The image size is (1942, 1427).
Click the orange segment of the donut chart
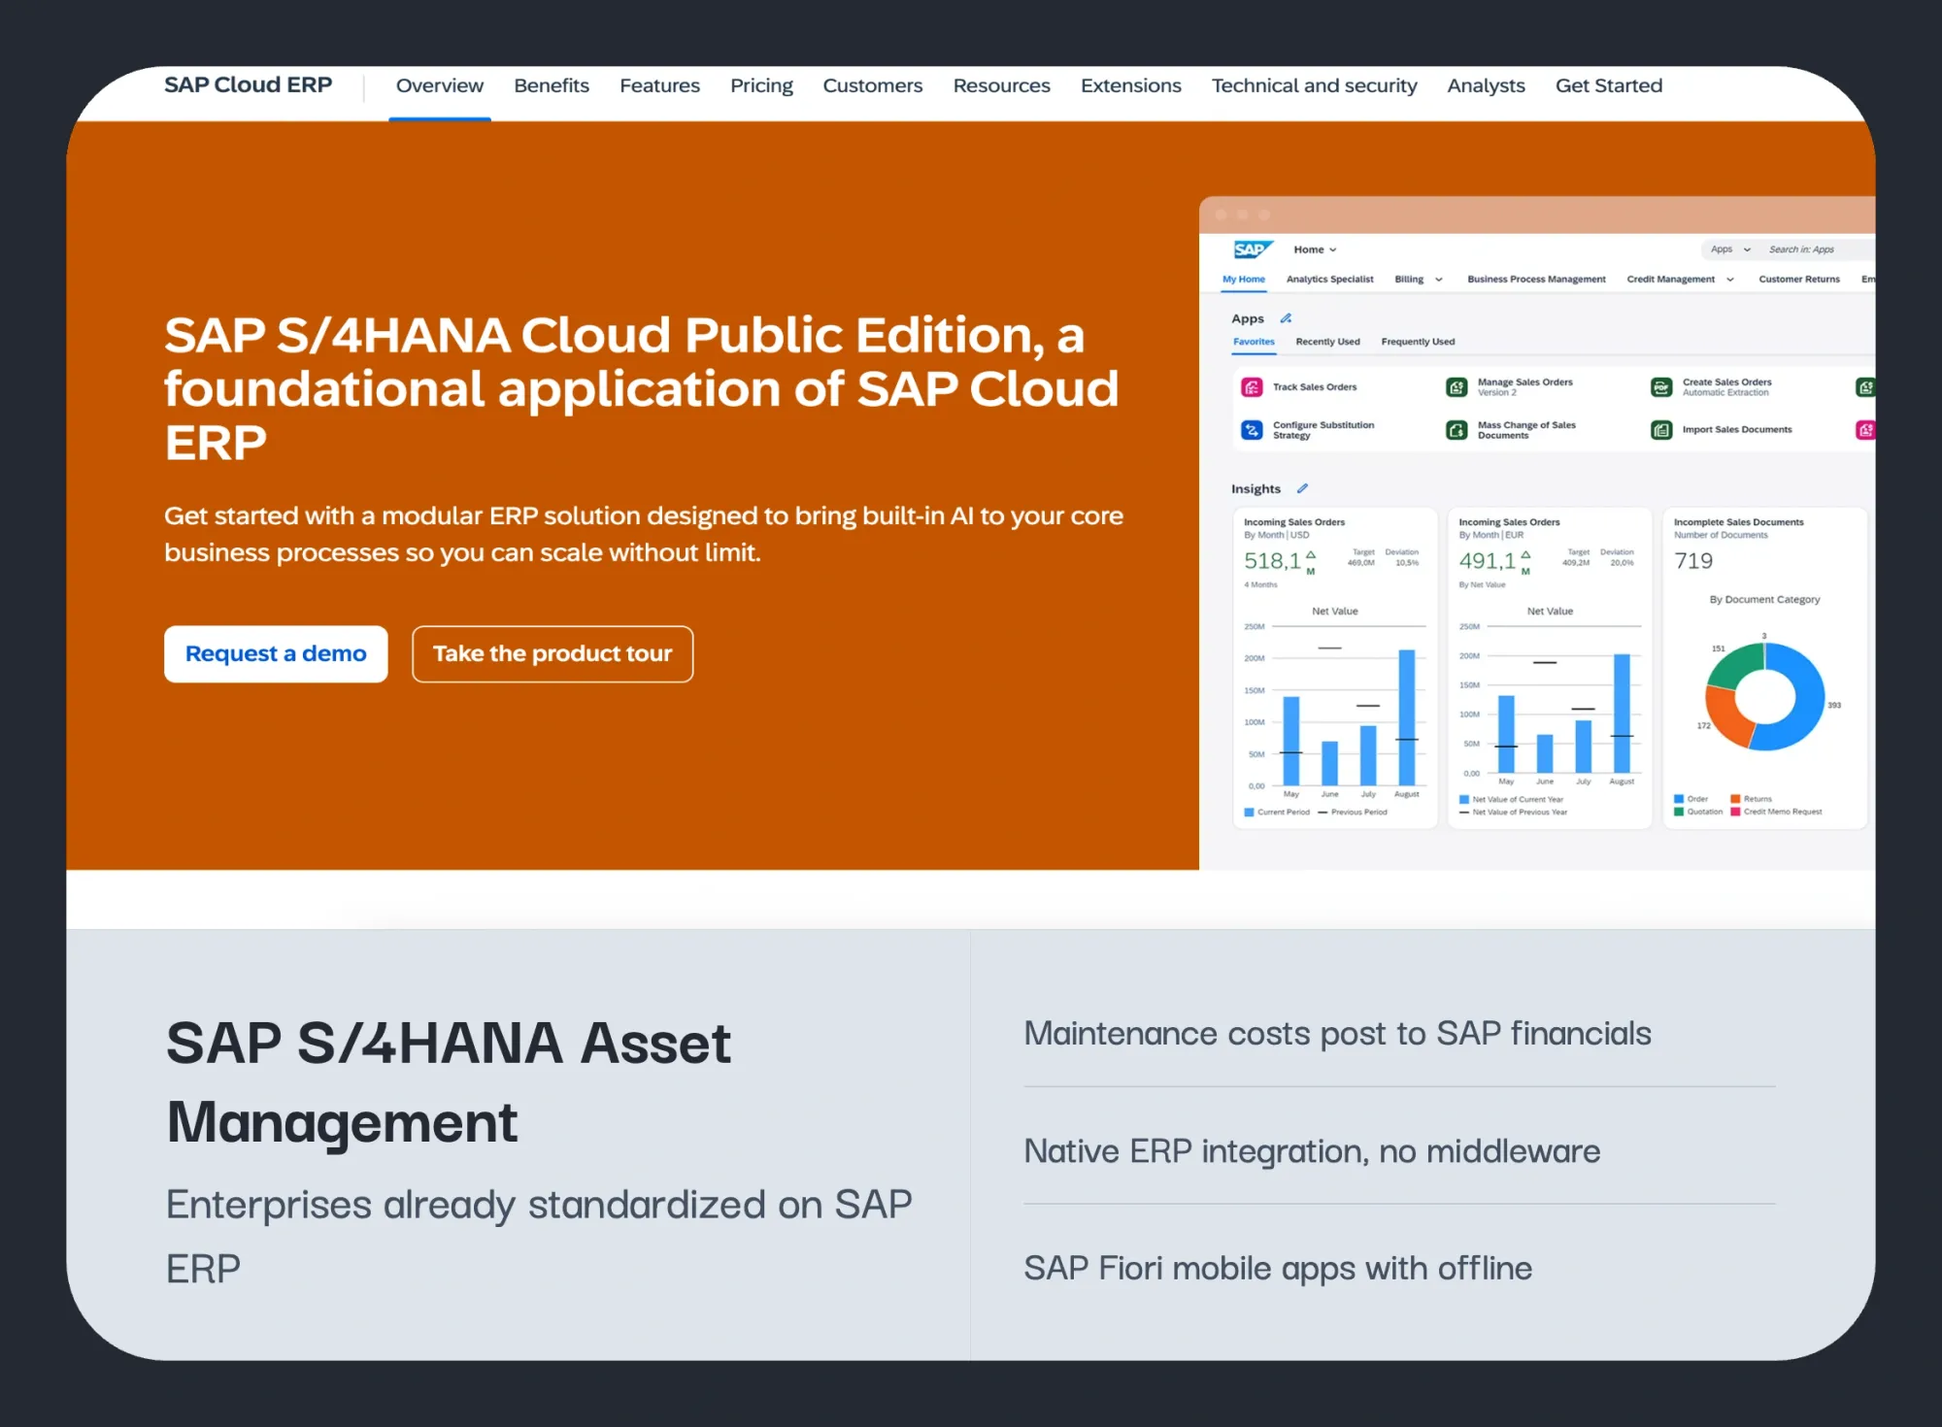click(x=1724, y=716)
